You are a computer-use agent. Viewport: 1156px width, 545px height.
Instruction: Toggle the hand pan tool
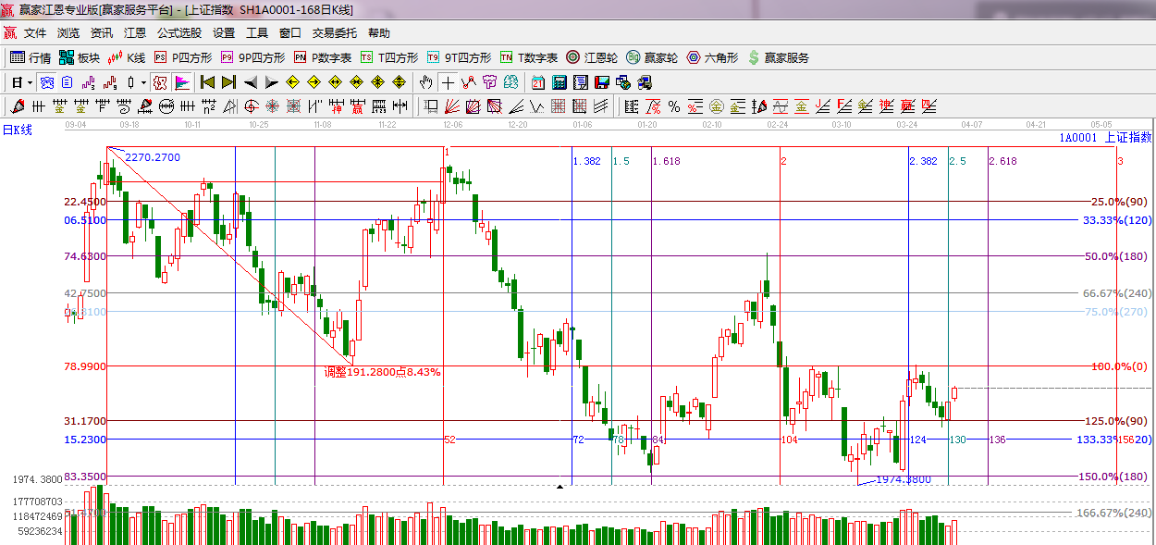tap(425, 82)
